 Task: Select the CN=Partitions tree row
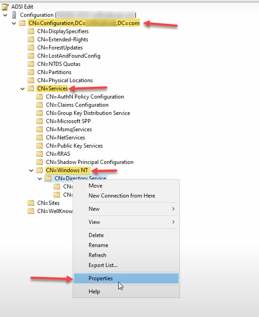tap(55, 72)
